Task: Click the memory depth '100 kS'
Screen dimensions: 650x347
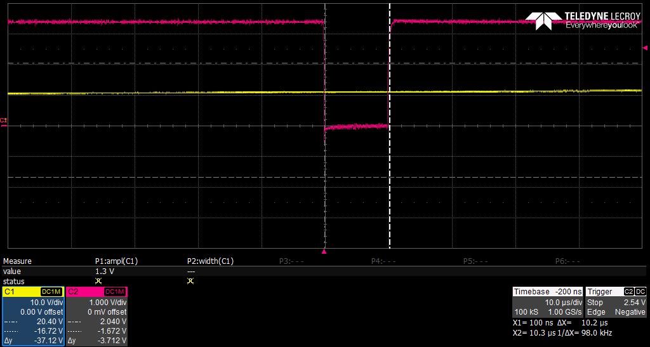Action: [526, 312]
